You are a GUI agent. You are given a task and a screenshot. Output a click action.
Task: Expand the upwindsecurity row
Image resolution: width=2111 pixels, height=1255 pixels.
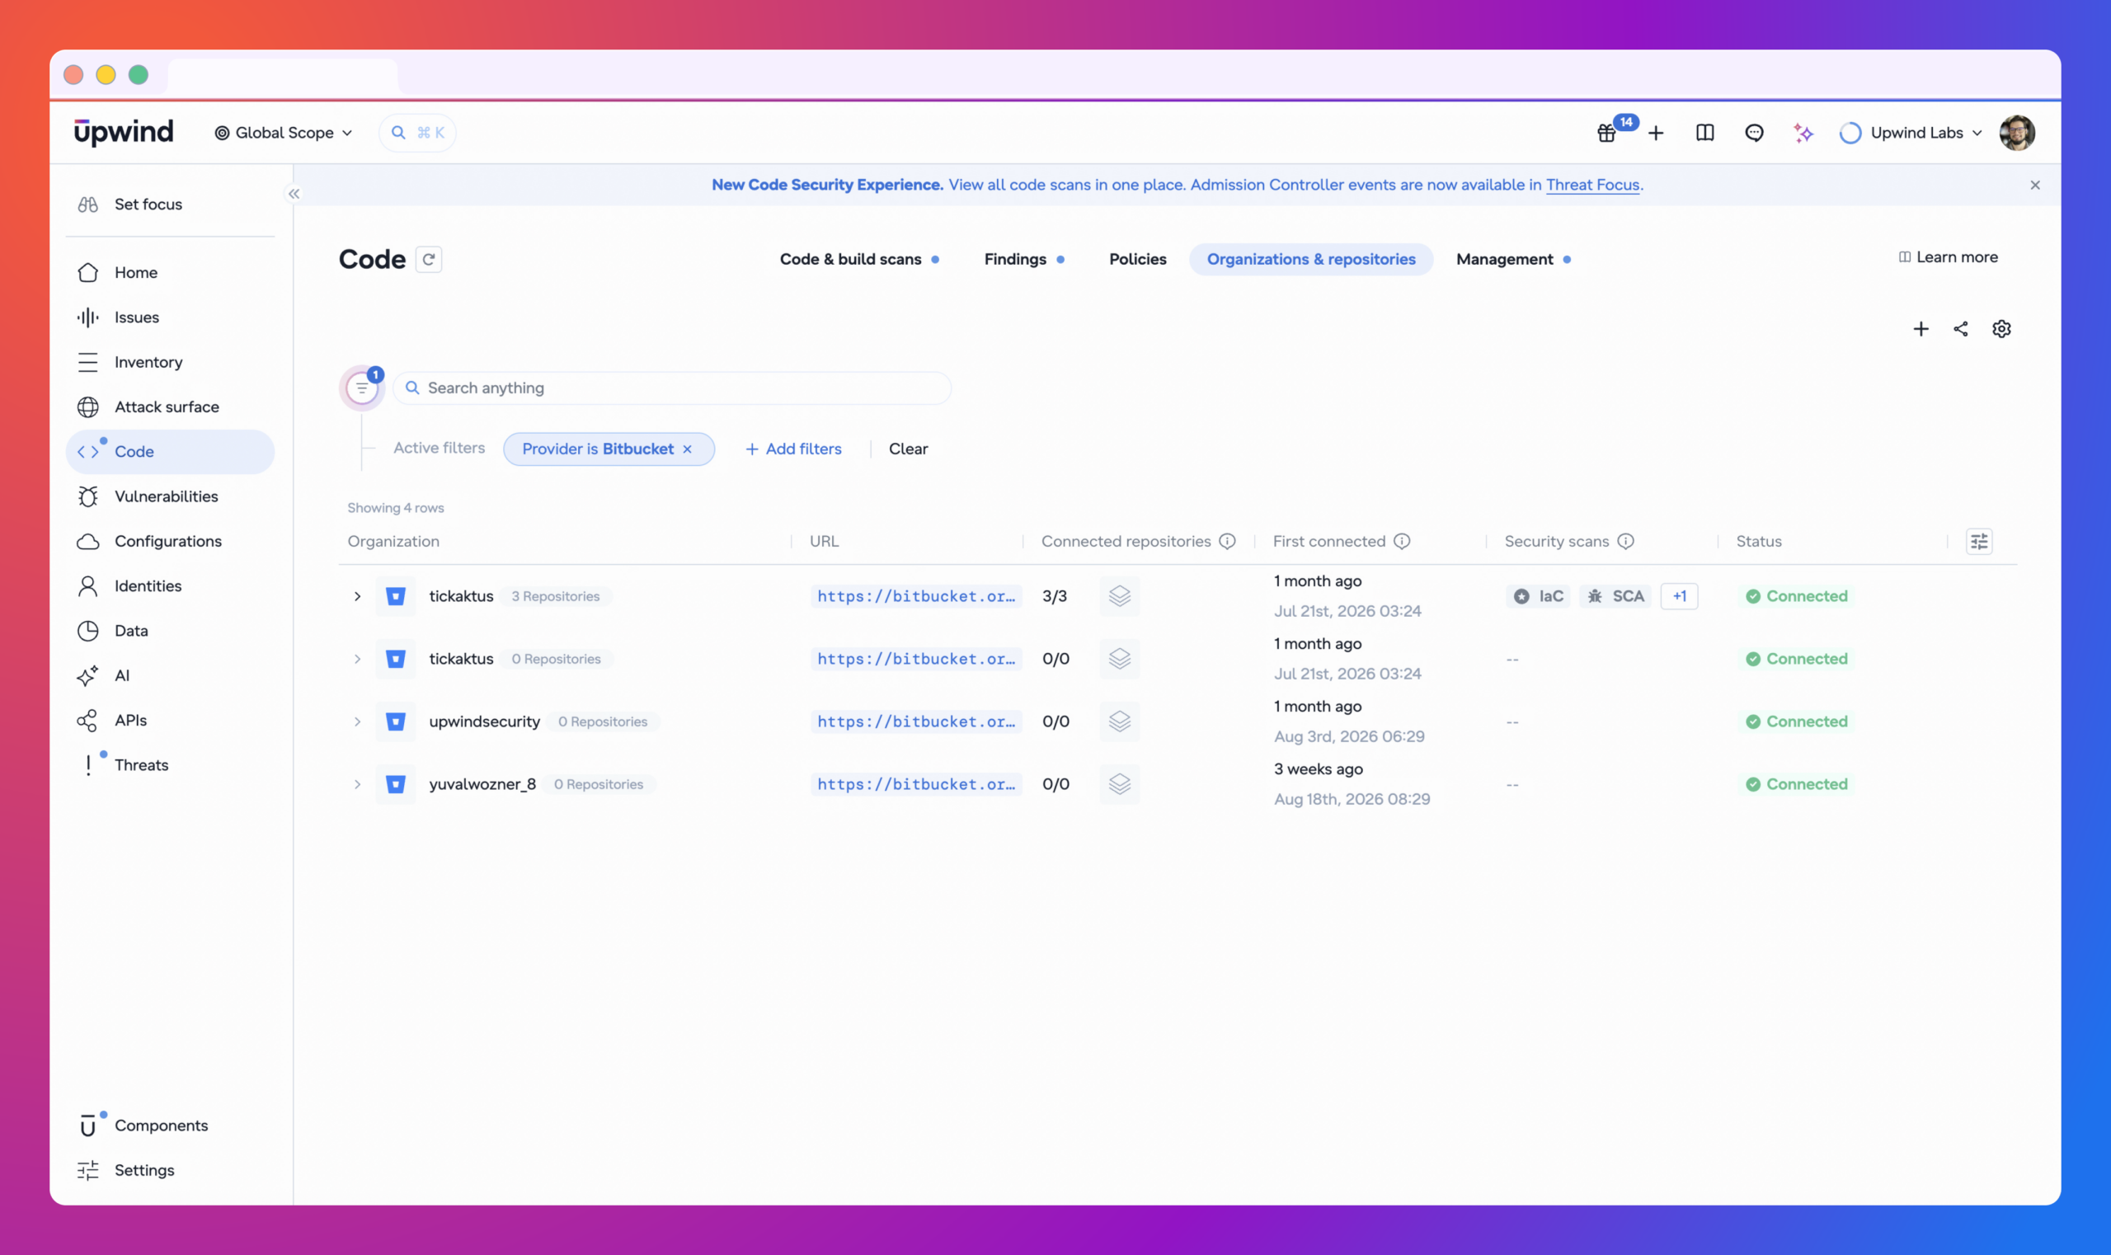click(x=357, y=722)
